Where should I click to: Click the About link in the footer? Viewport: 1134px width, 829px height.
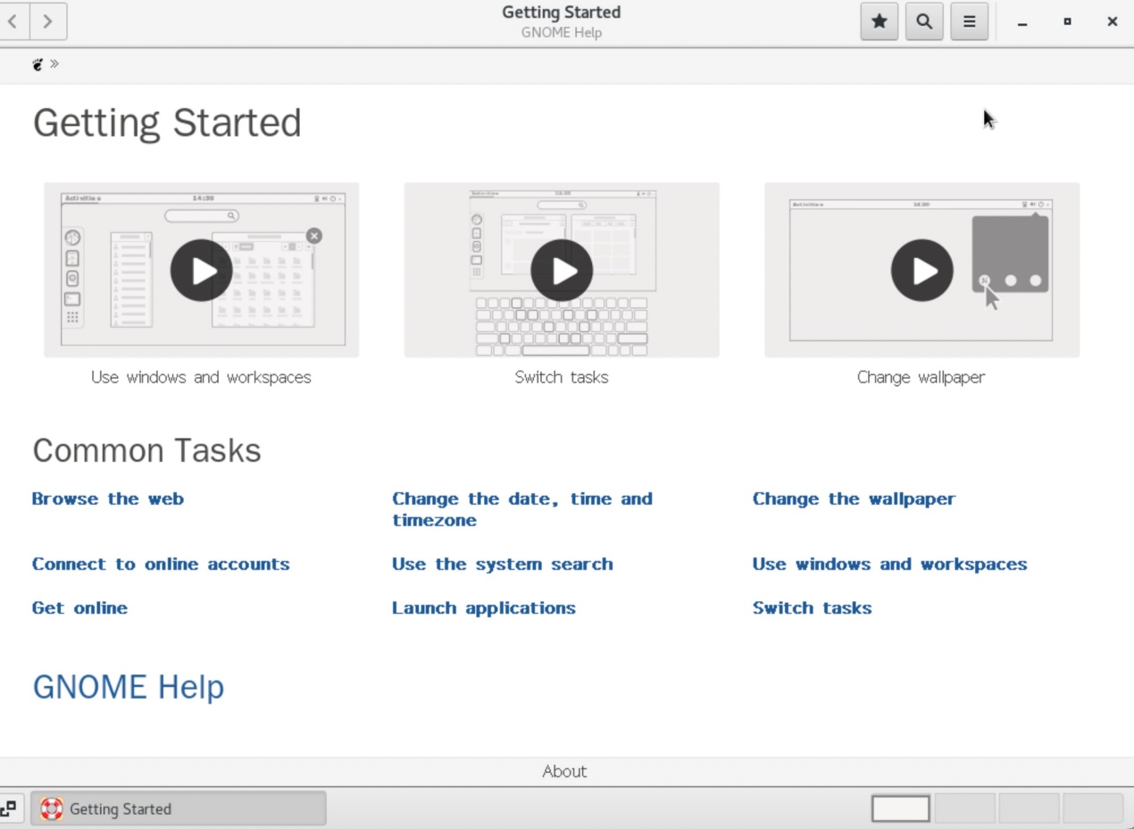point(564,771)
